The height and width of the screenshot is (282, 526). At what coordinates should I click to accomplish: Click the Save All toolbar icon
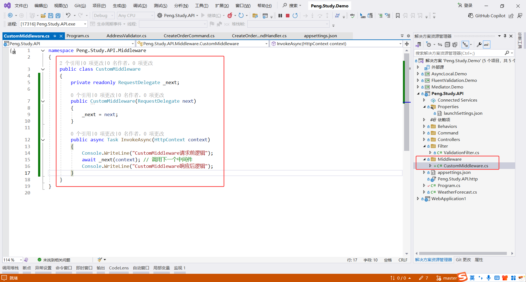click(58, 16)
